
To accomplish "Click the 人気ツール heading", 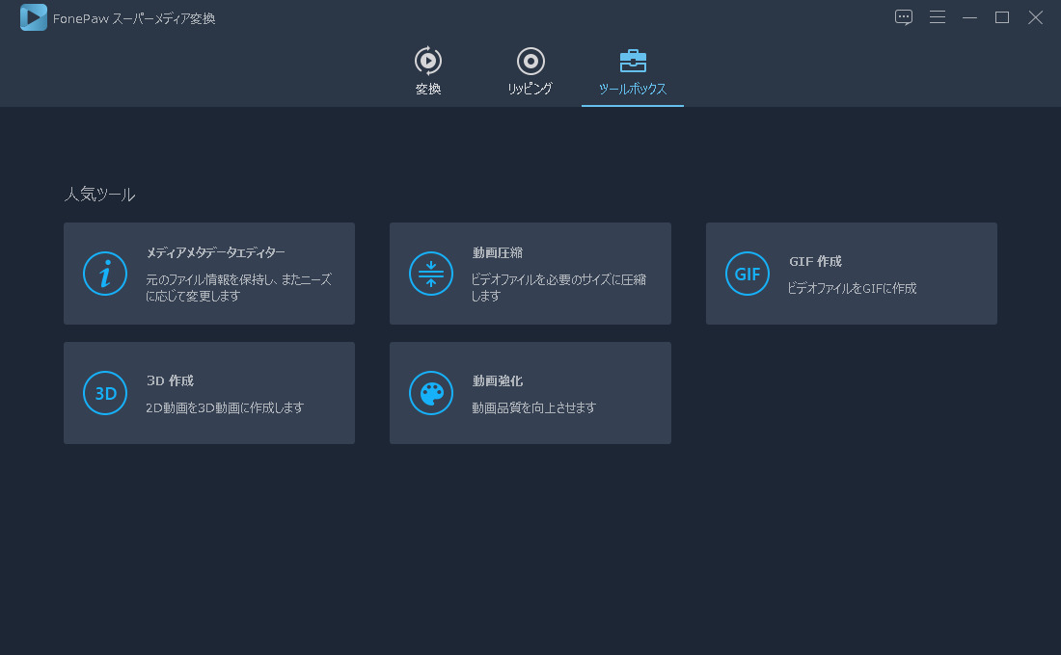I will (99, 195).
